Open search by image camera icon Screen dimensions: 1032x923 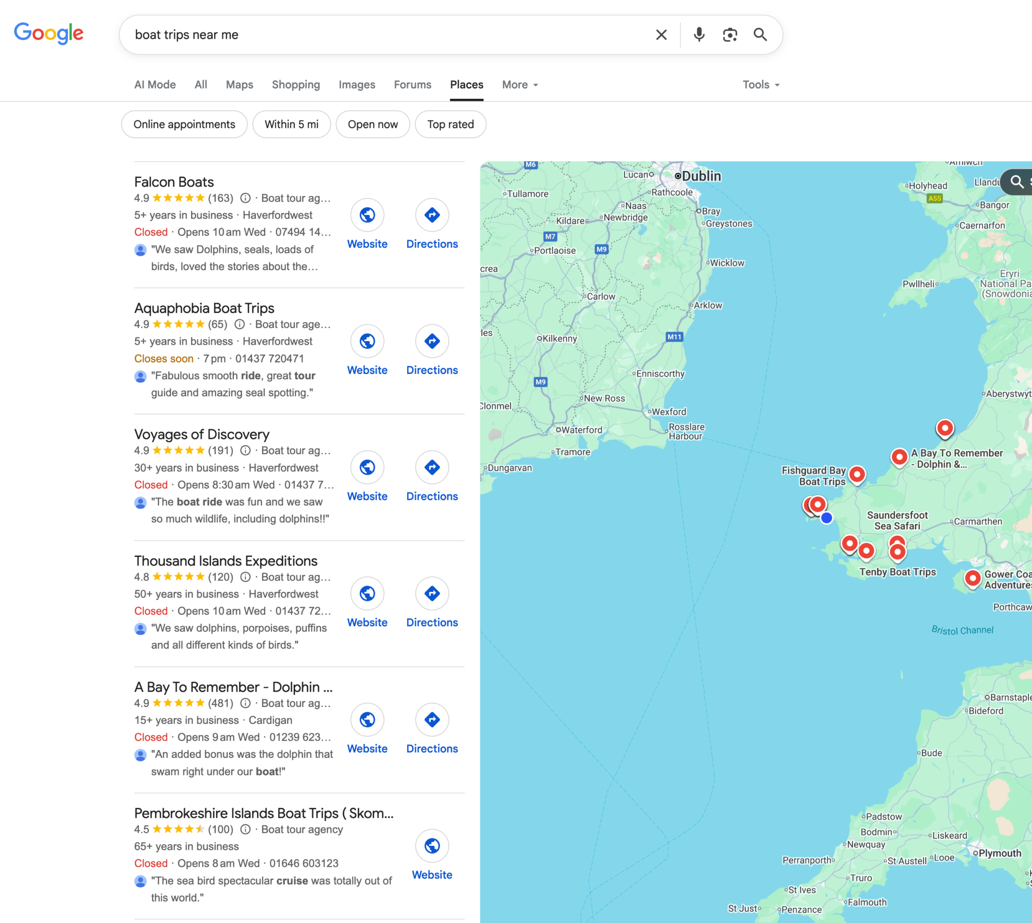point(729,34)
